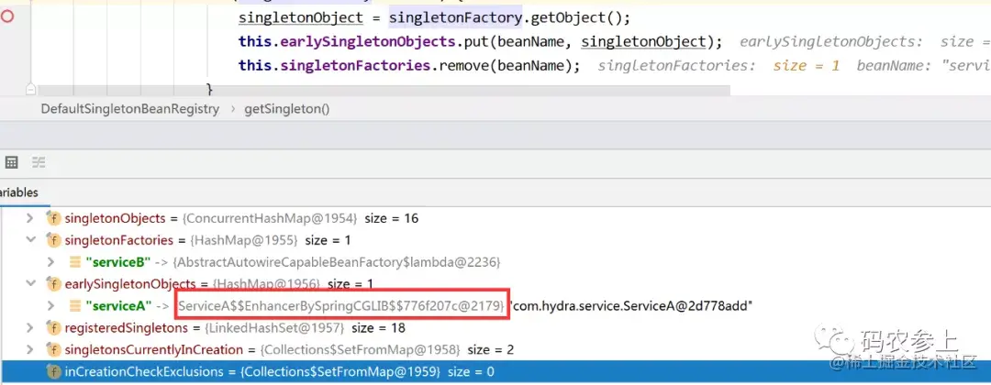Click the com.hydra.service.ServiceA@2d778add value
The width and height of the screenshot is (991, 385).
coord(630,306)
